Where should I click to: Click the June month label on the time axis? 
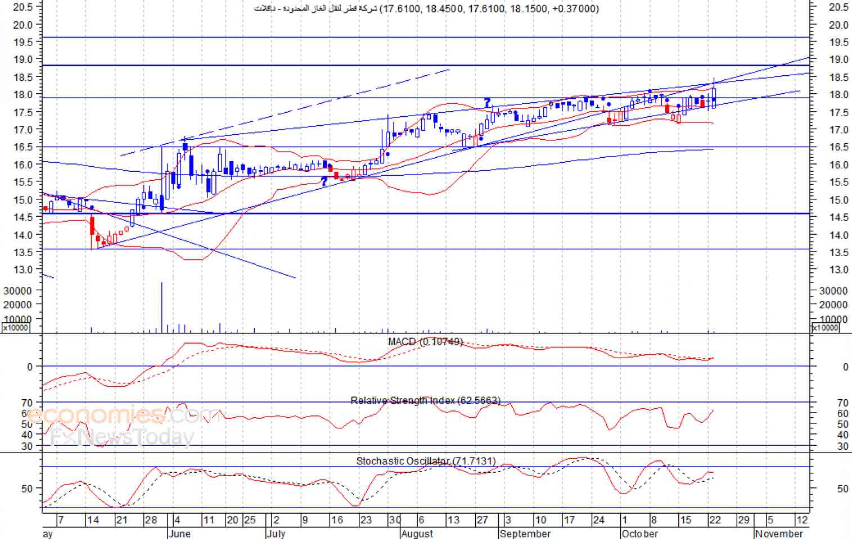180,533
